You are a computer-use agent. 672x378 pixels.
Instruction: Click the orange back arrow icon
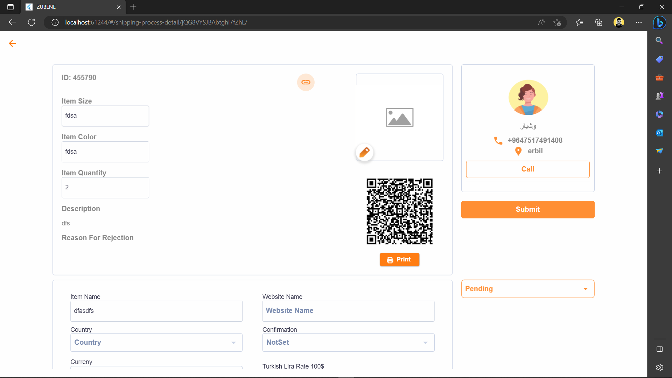coord(12,43)
